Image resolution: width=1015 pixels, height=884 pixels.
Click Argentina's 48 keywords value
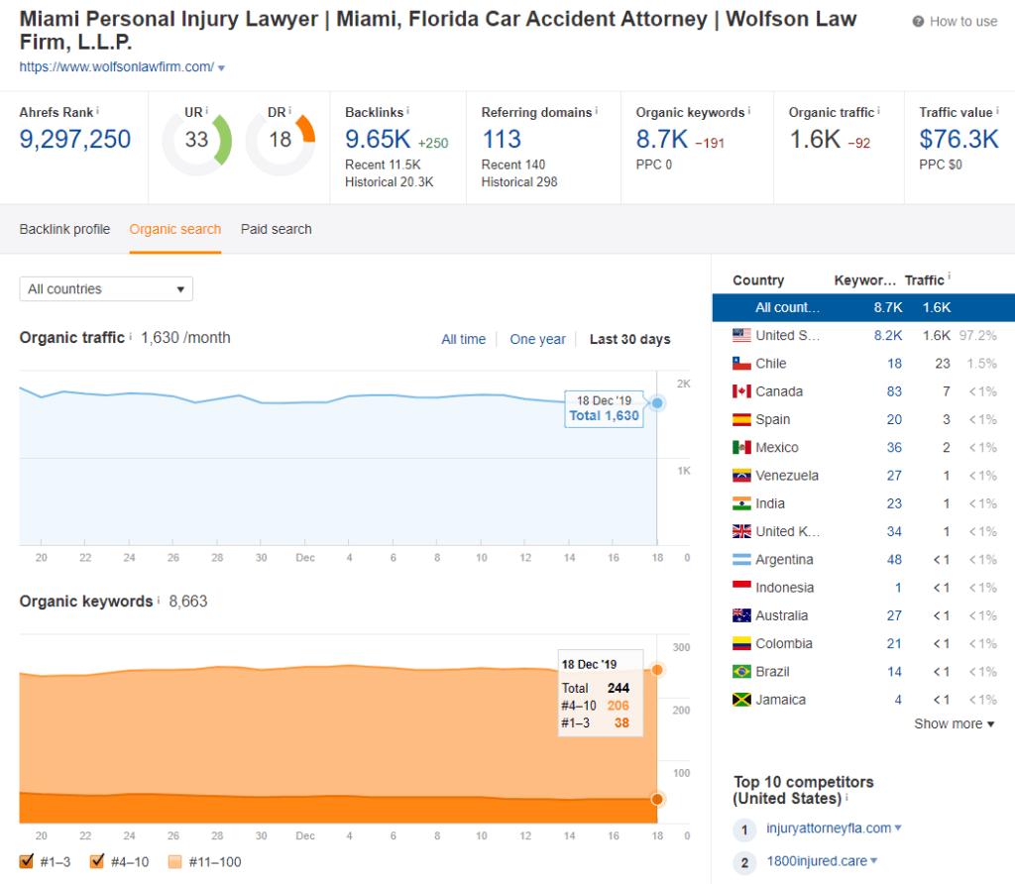pos(894,560)
